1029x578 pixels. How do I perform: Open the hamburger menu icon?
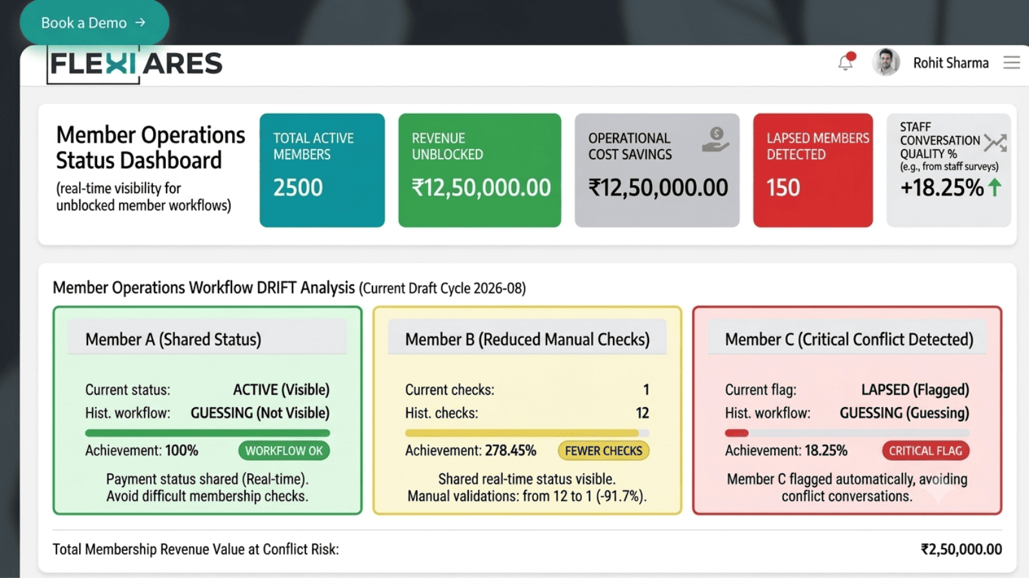click(1012, 62)
